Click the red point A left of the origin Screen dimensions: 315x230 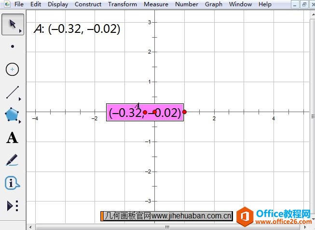pyautogui.click(x=145, y=112)
